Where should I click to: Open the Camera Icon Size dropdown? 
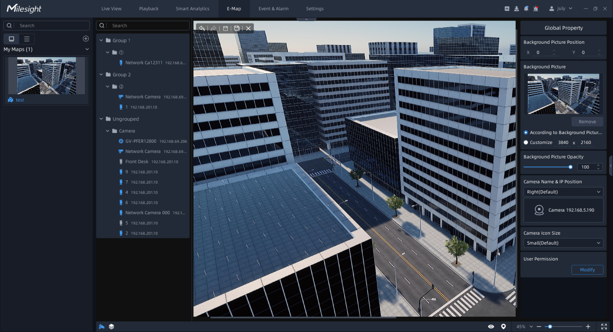(563, 243)
